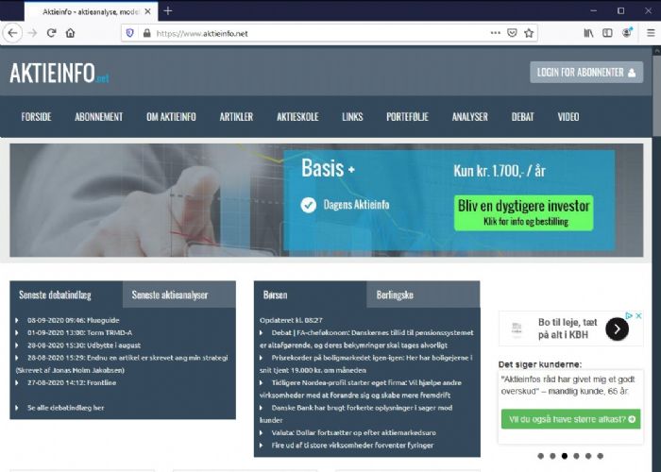Click the forward navigation arrow
Image resolution: width=661 pixels, height=472 pixels.
(32, 33)
